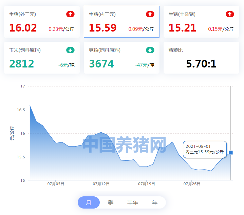
Task: Click the 2021-08-01 内三元 tooltip box
Action: click(x=205, y=150)
